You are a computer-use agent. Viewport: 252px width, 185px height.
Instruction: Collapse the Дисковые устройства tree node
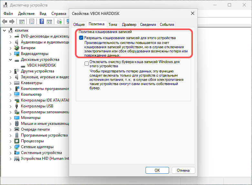tap(10, 60)
